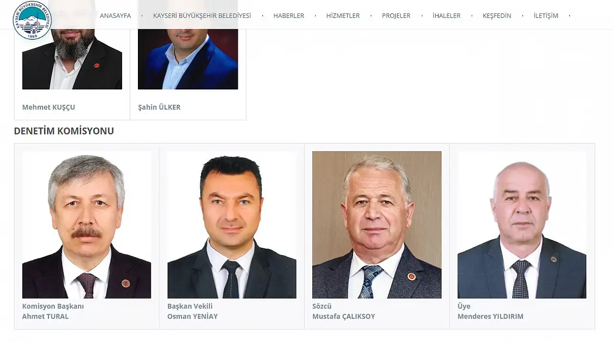Image resolution: width=613 pixels, height=342 pixels.
Task: Click the Kayseri Büyükşehir Belediyesi logo
Action: (x=32, y=20)
